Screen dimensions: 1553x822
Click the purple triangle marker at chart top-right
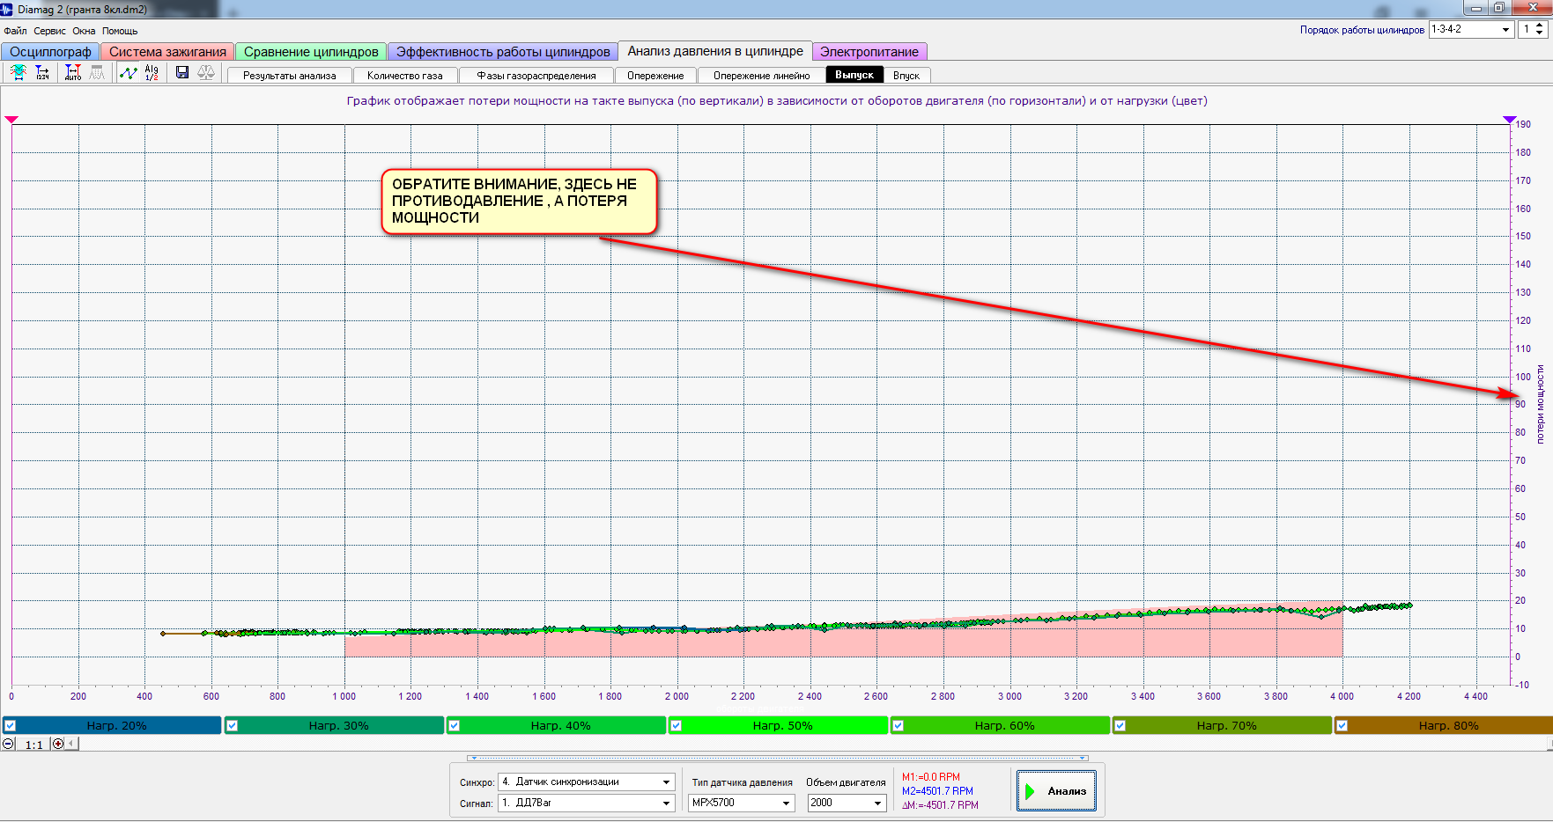(1510, 119)
